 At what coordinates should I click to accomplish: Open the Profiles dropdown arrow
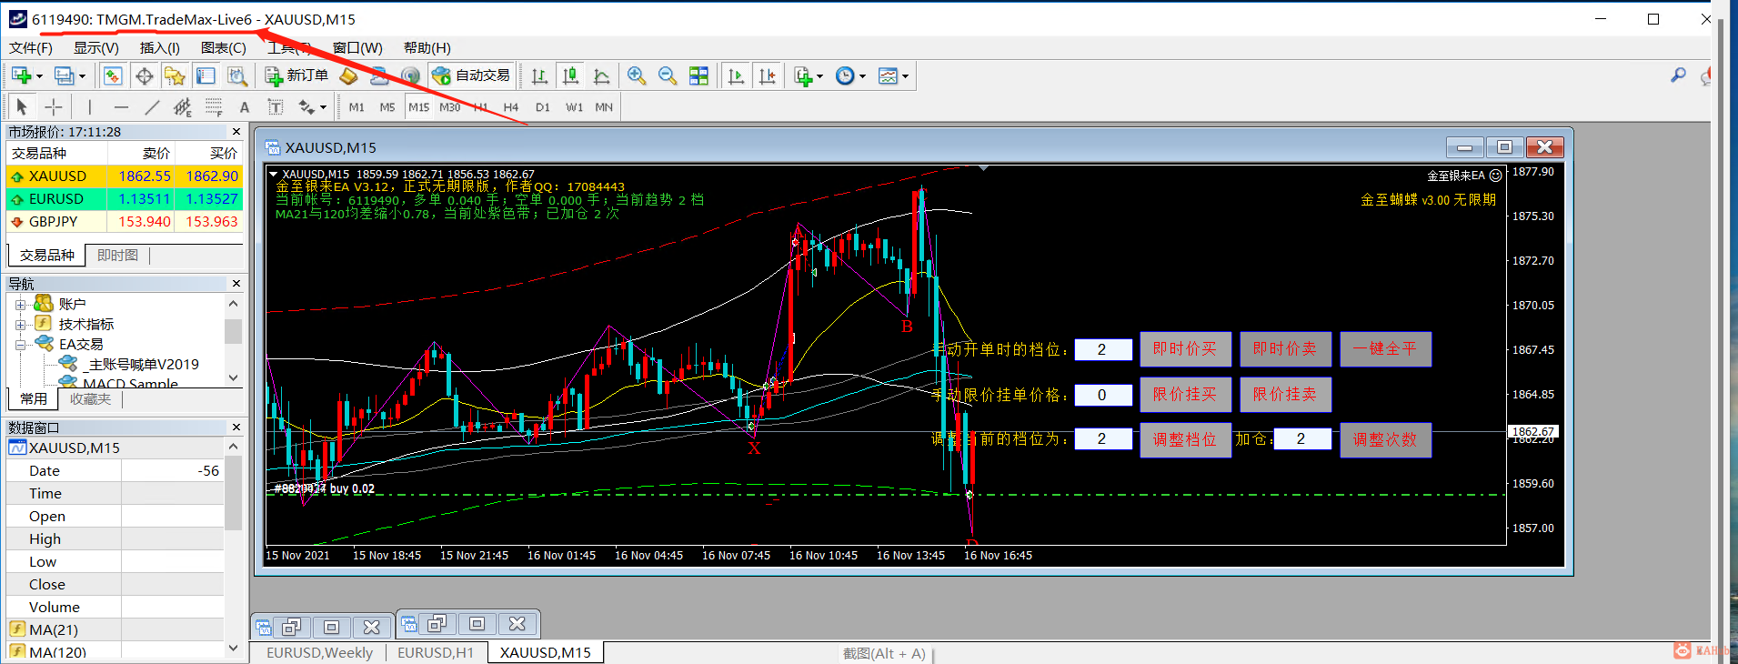(82, 76)
